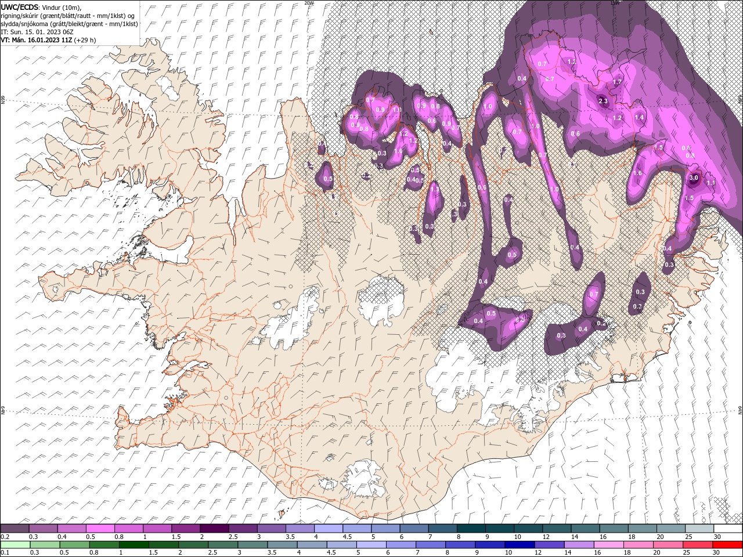Image resolution: width=743 pixels, height=557 pixels.
Task: Click snow legend swatch between 0.3 and 0.4
Action: point(44,529)
